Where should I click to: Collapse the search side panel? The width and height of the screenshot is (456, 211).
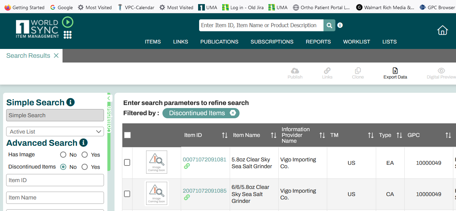[109, 99]
